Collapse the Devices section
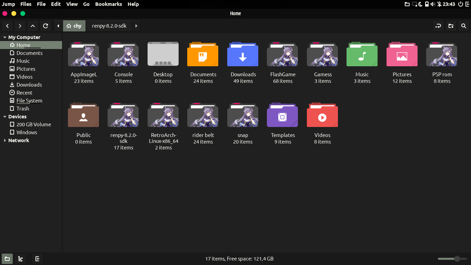 (5, 117)
